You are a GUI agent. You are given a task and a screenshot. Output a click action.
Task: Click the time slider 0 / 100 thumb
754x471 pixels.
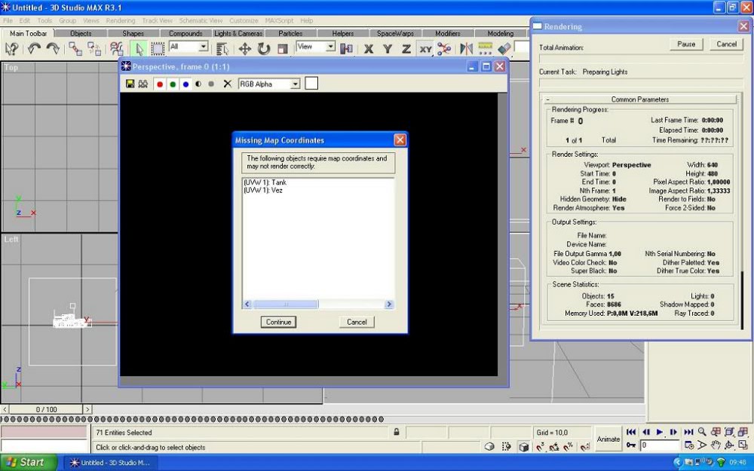point(46,409)
